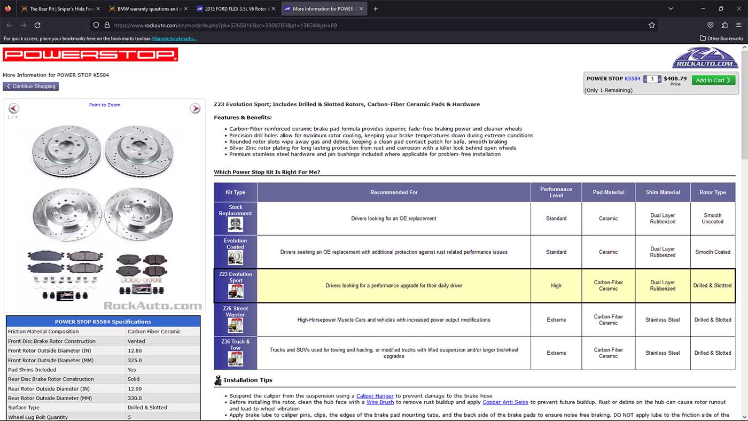This screenshot has height=421, width=748.
Task: Close the BMW warranty questions tab
Action: 185,9
